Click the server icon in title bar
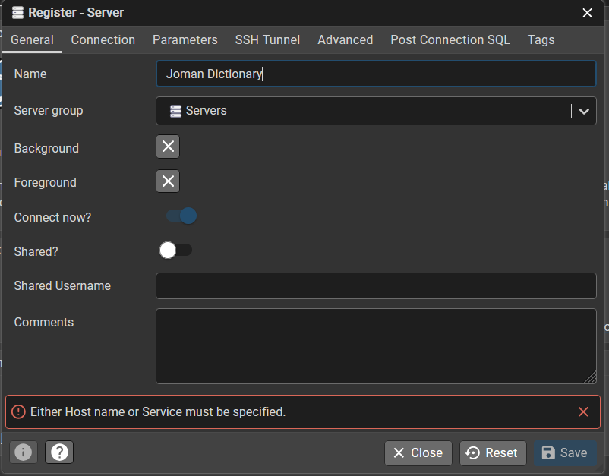 pos(17,12)
